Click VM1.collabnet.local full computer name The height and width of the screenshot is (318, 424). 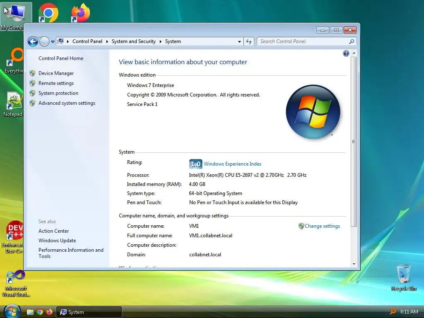pos(211,236)
